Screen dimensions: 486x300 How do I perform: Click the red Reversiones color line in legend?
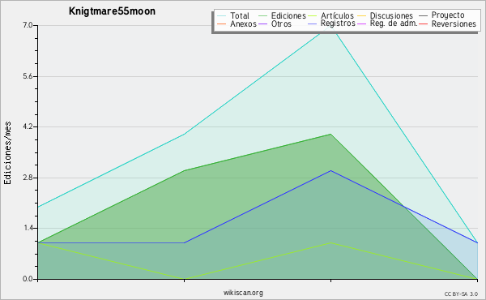pos(423,24)
